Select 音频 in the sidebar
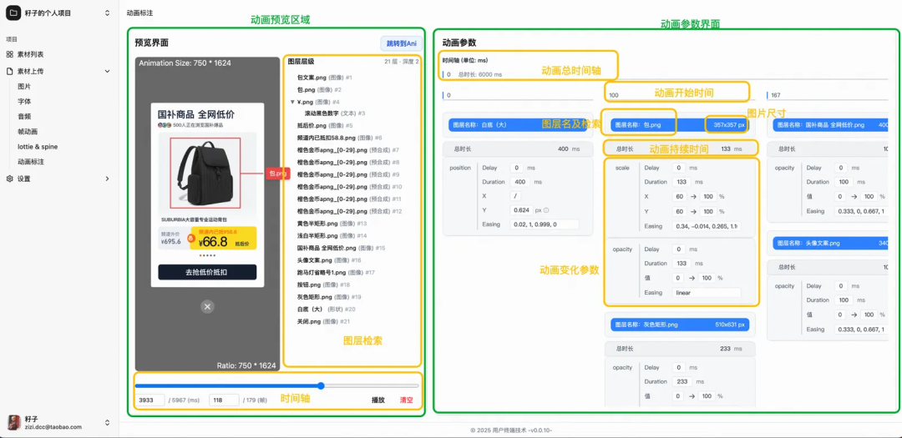 click(24, 116)
